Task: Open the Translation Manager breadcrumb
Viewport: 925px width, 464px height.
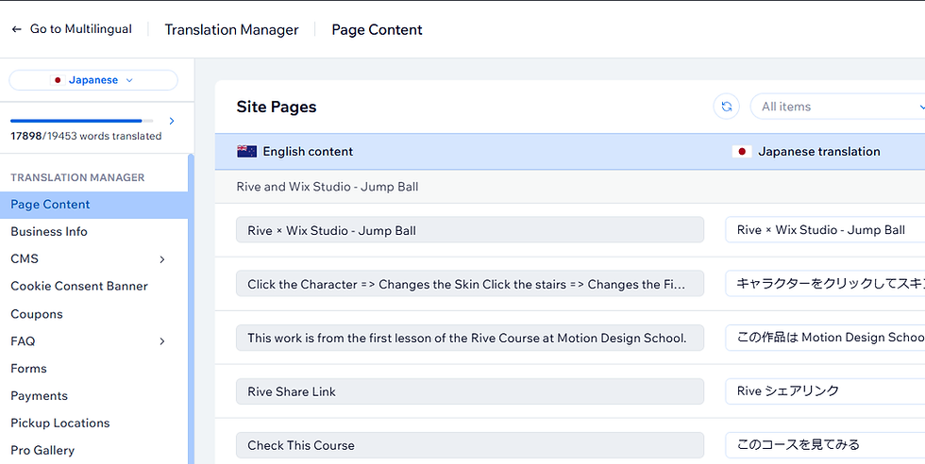Action: [x=231, y=29]
